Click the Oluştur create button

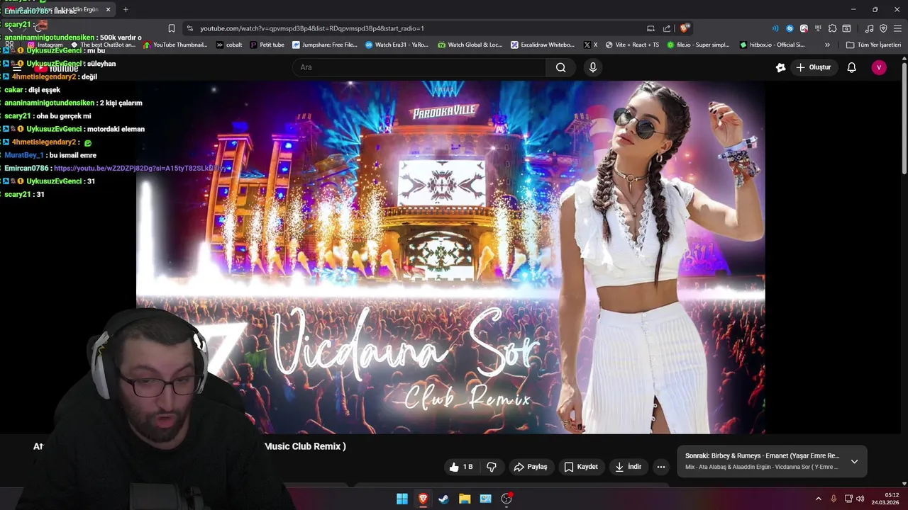pos(813,67)
